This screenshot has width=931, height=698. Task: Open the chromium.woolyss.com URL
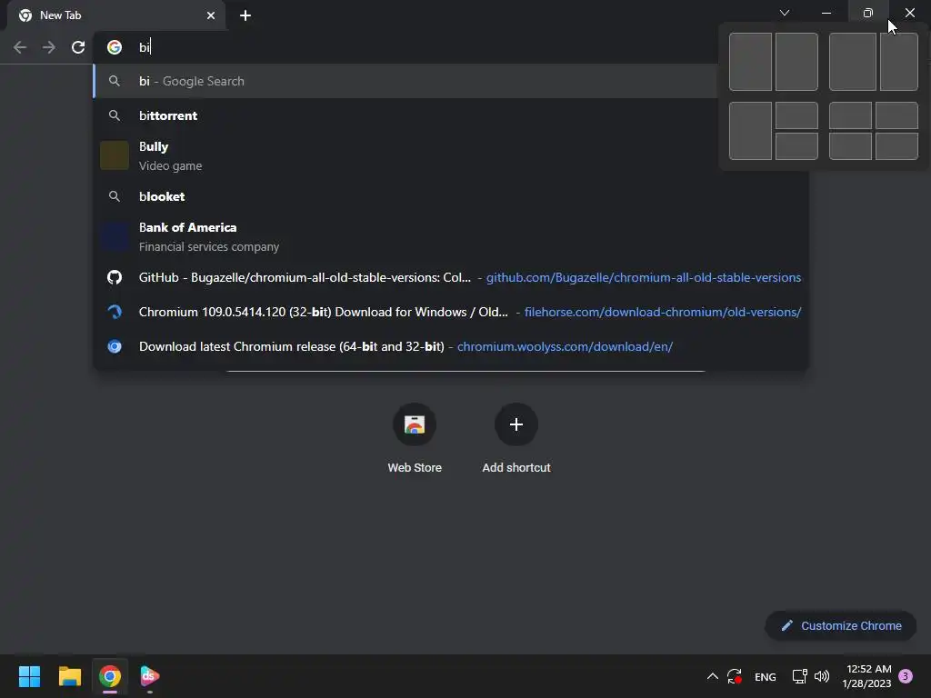click(565, 346)
